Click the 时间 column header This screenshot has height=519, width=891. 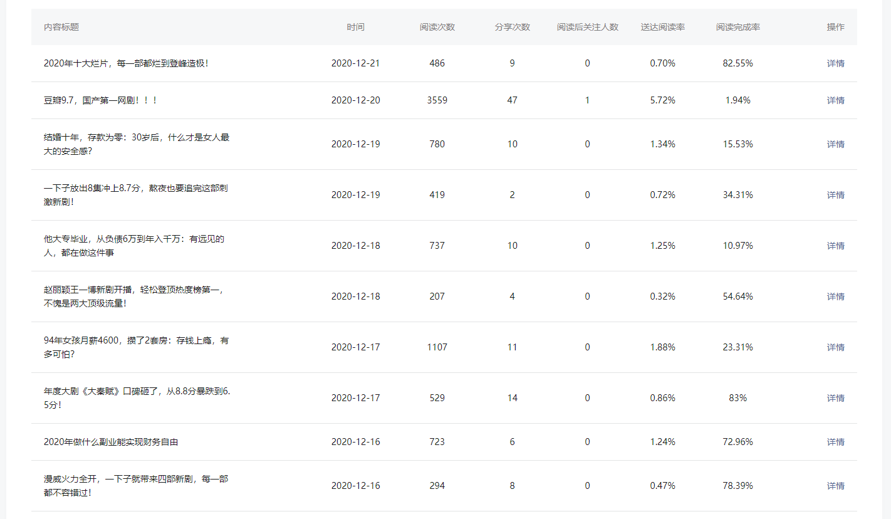pyautogui.click(x=355, y=27)
